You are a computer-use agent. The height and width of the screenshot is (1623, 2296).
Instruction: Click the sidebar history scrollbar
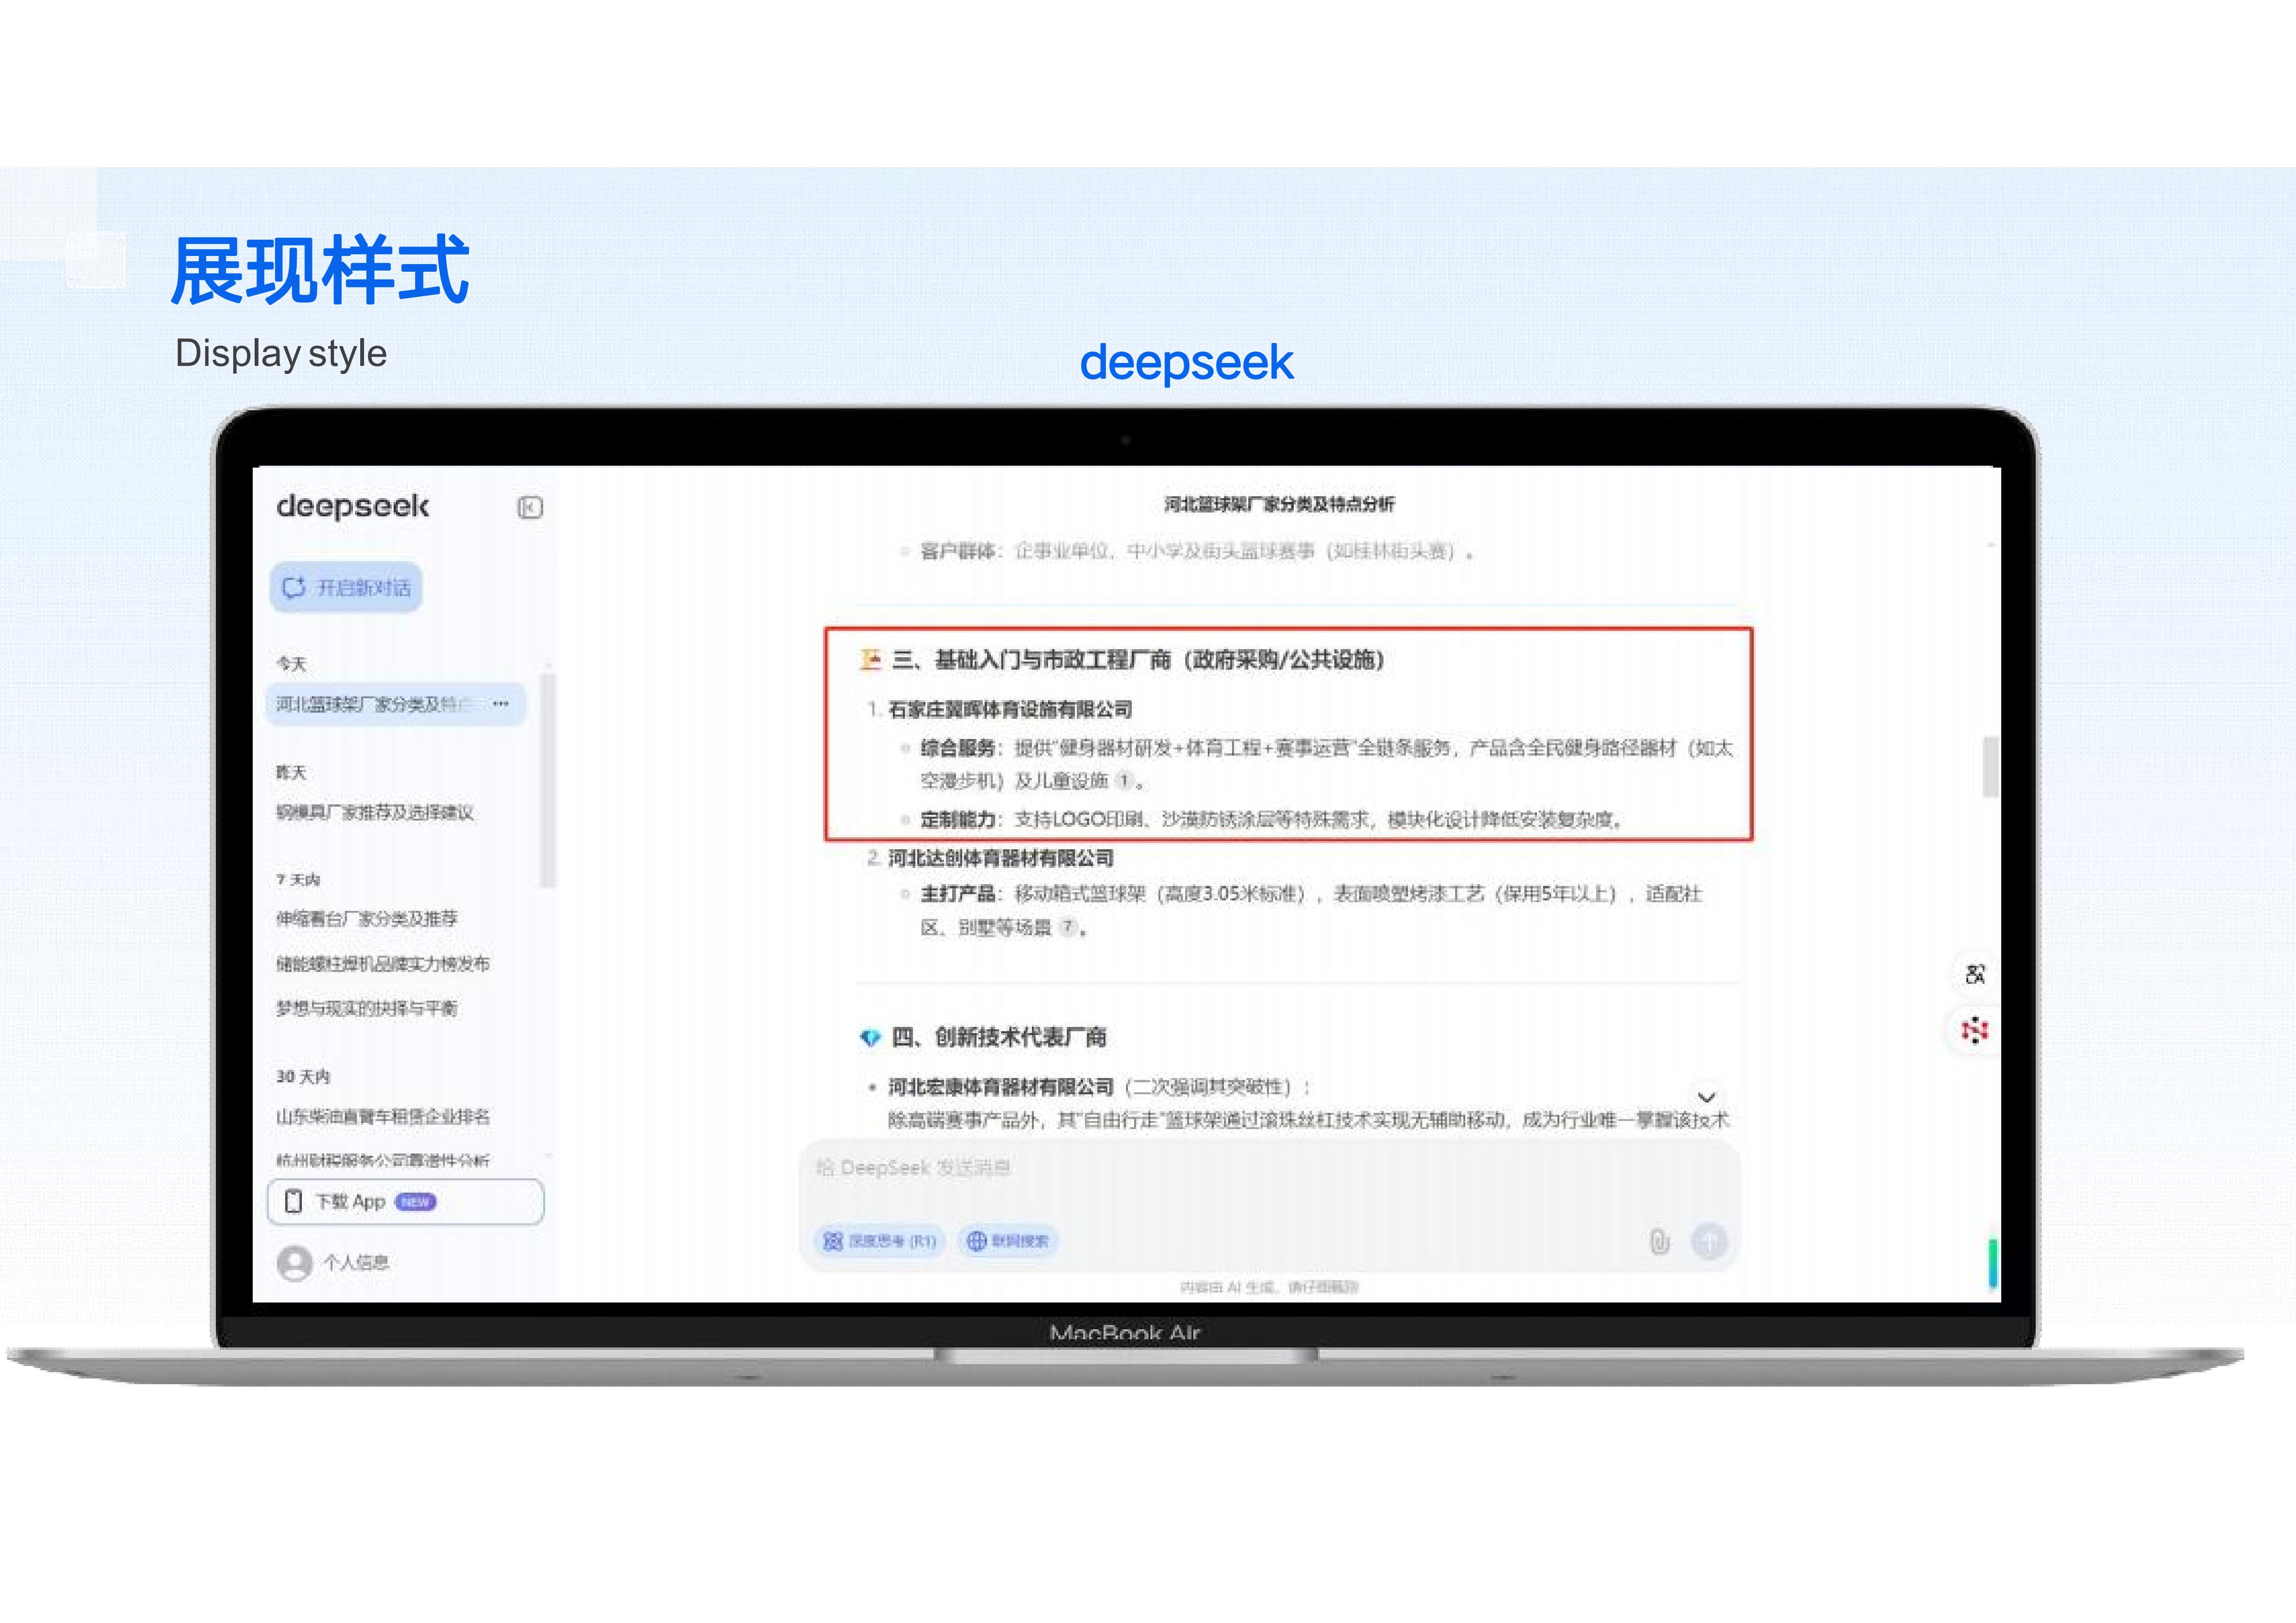click(547, 780)
